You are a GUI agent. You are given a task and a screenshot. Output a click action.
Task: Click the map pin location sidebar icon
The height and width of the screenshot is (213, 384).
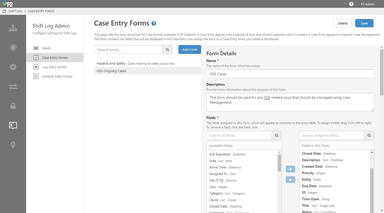13,145
